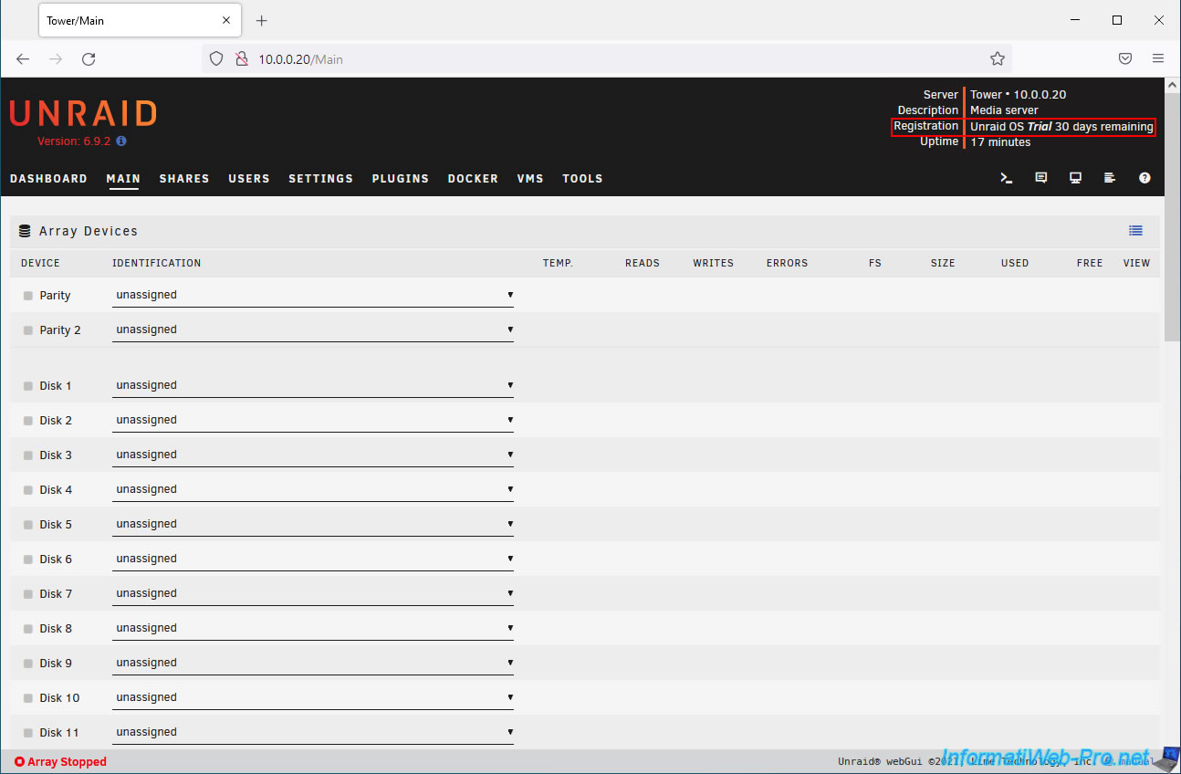The height and width of the screenshot is (774, 1181).
Task: Click the feedback speech bubble icon
Action: [1040, 178]
